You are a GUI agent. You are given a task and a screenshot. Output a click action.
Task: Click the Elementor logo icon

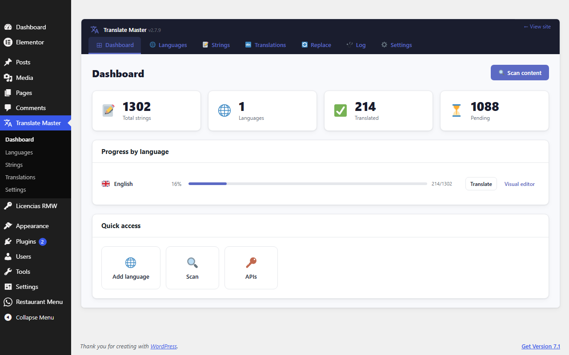pyautogui.click(x=8, y=42)
